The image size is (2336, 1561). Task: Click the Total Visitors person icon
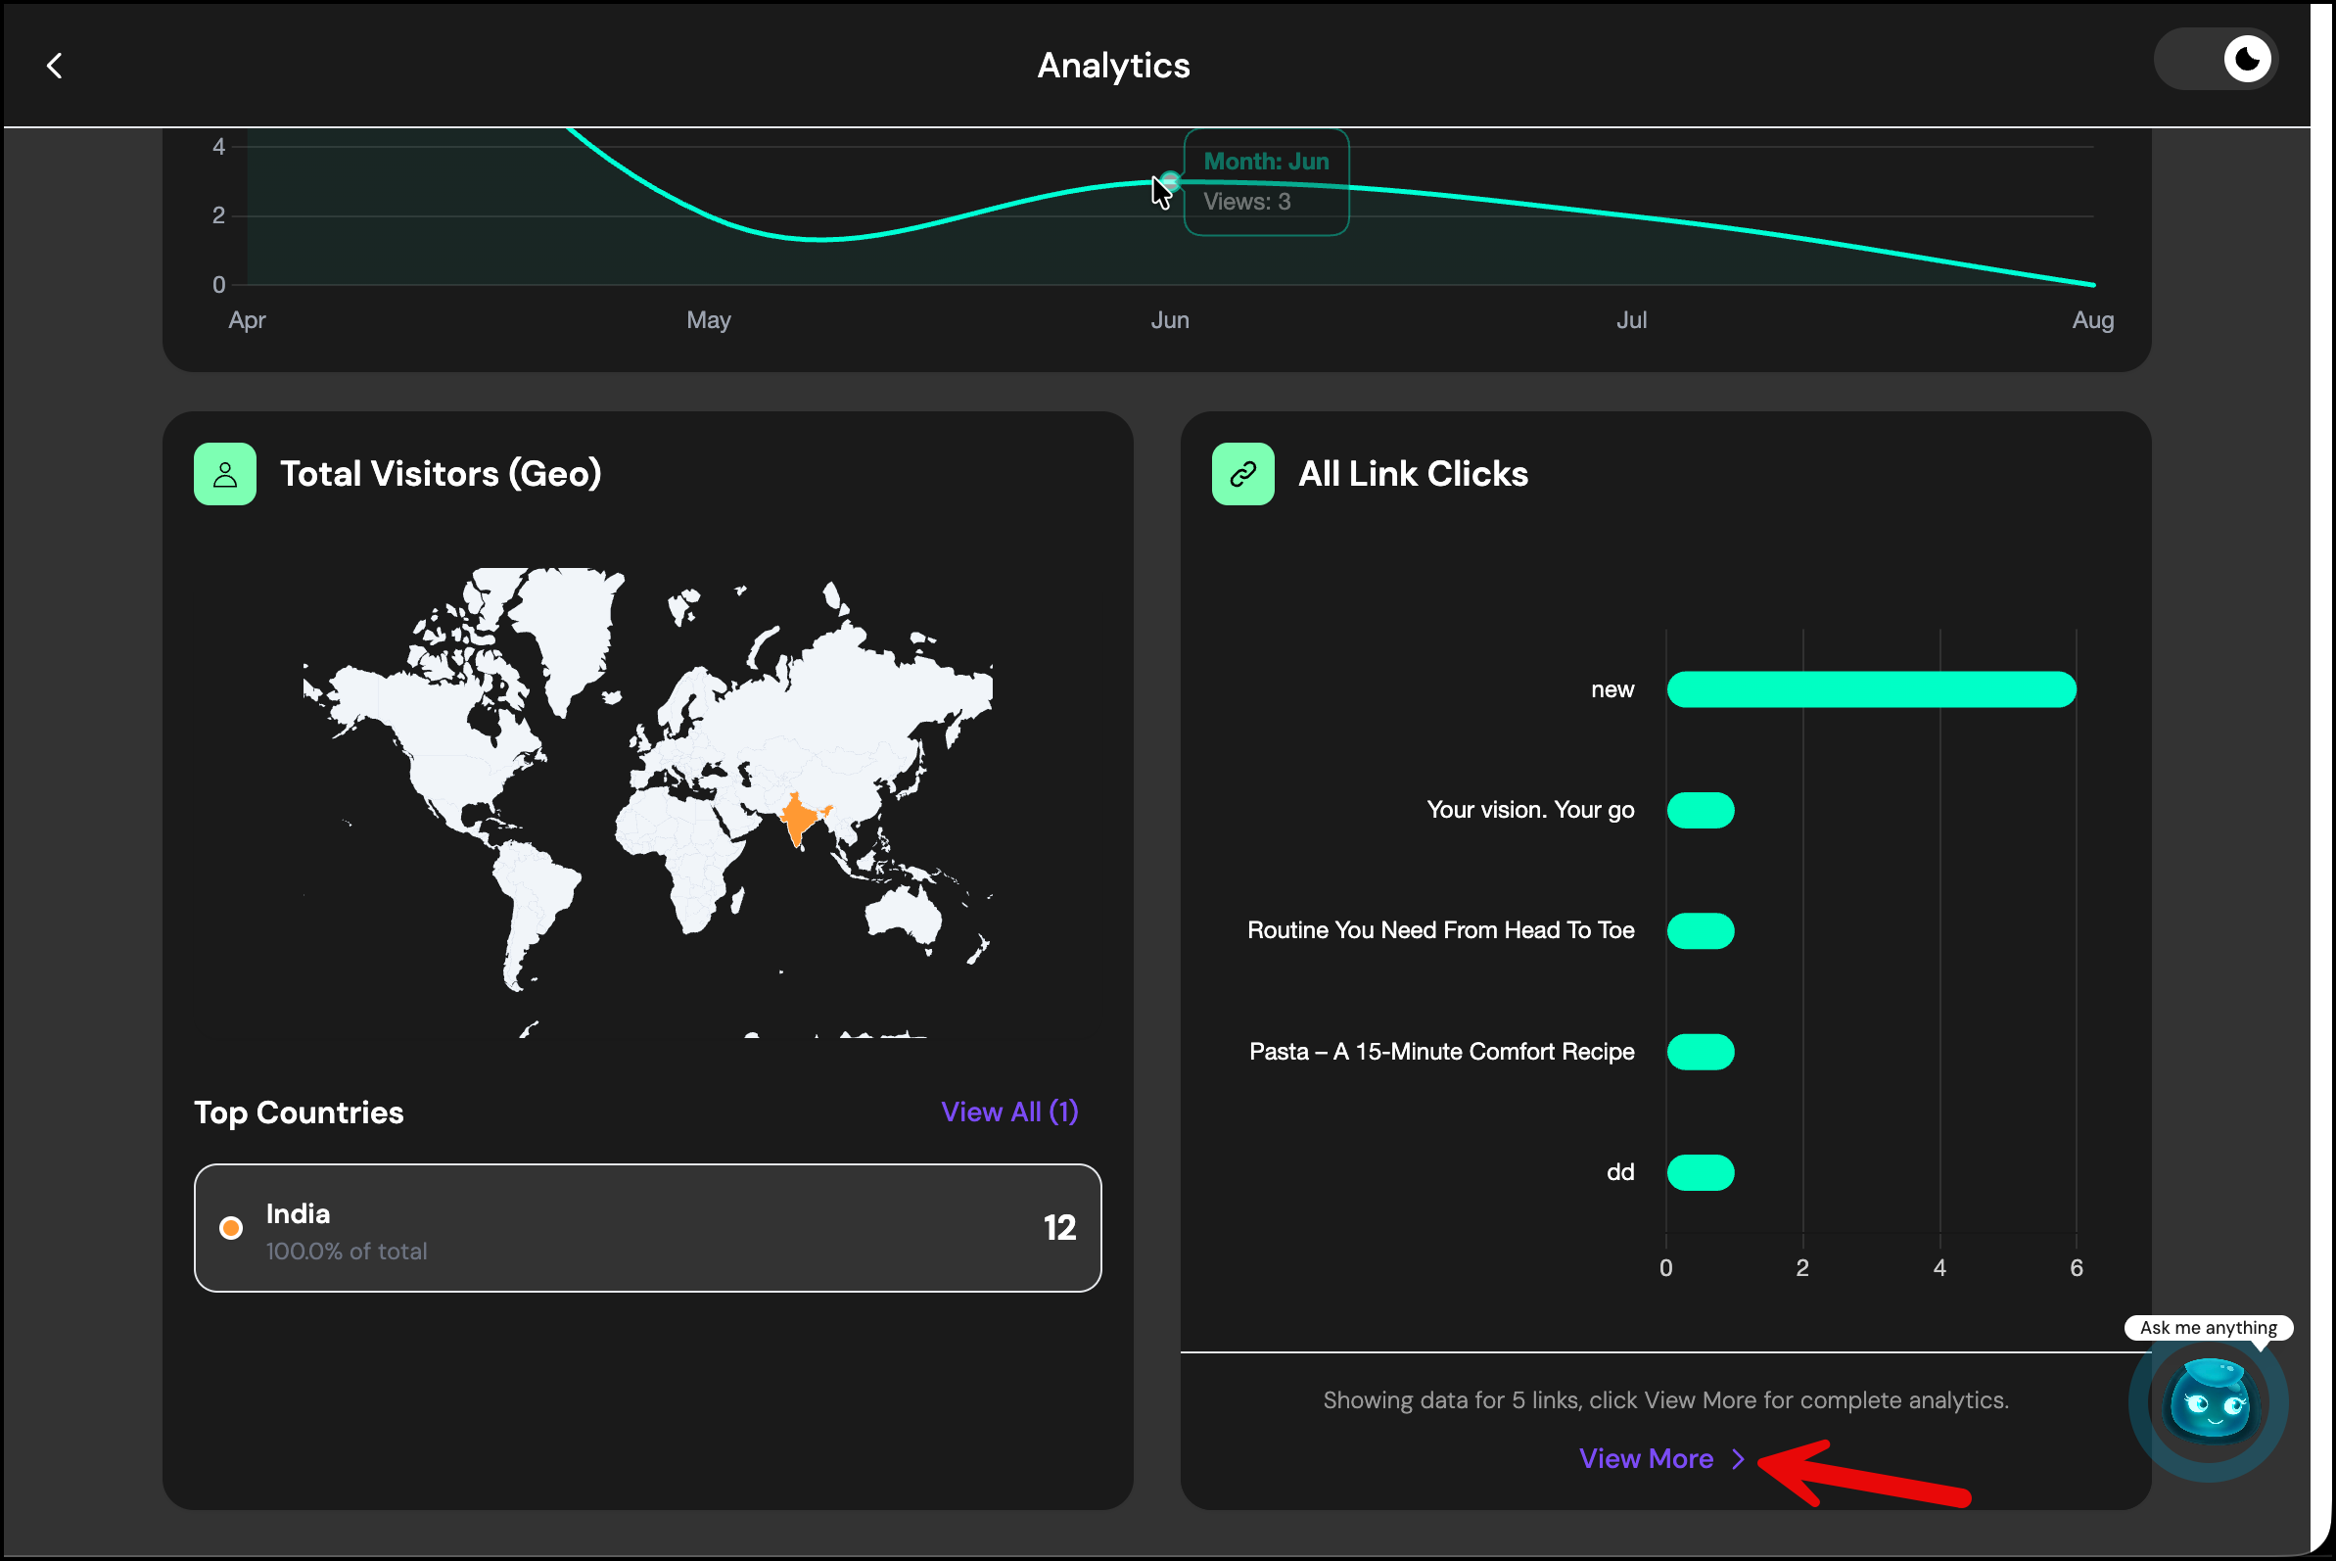(x=225, y=474)
